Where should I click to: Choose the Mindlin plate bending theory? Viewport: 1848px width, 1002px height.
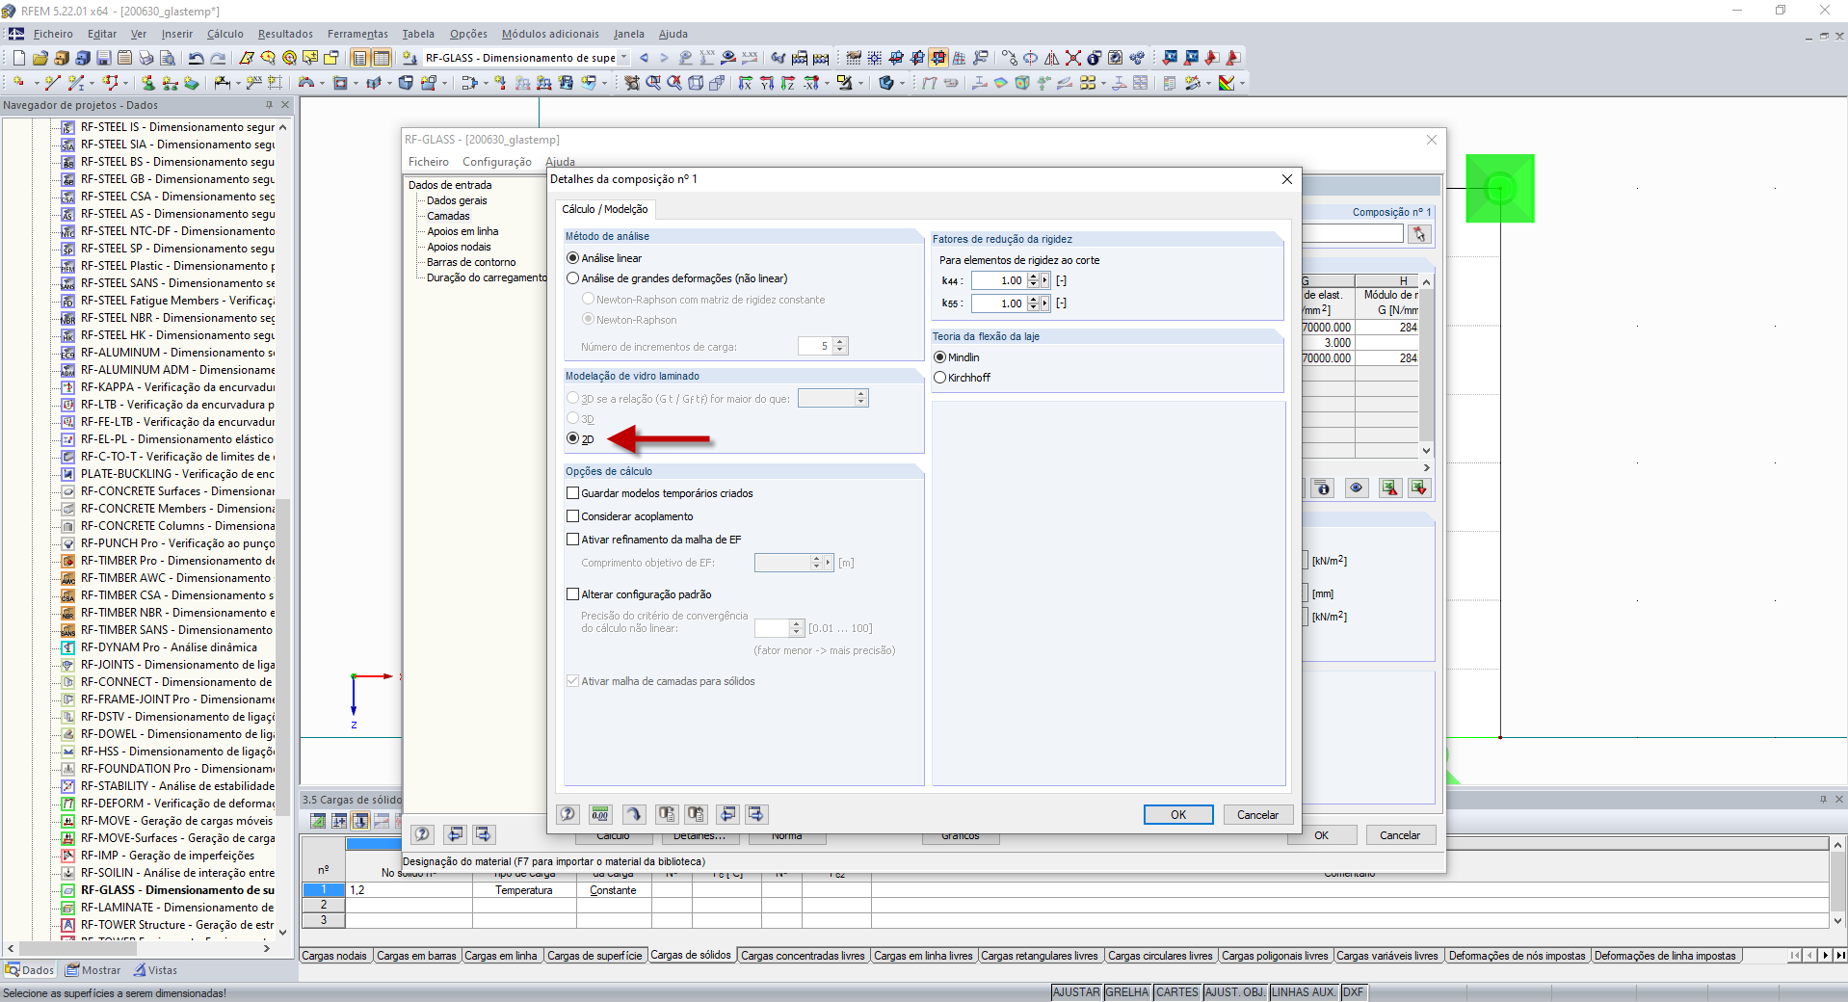pyautogui.click(x=957, y=357)
